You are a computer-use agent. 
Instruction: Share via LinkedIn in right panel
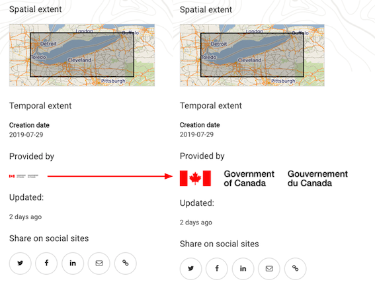[x=243, y=269]
